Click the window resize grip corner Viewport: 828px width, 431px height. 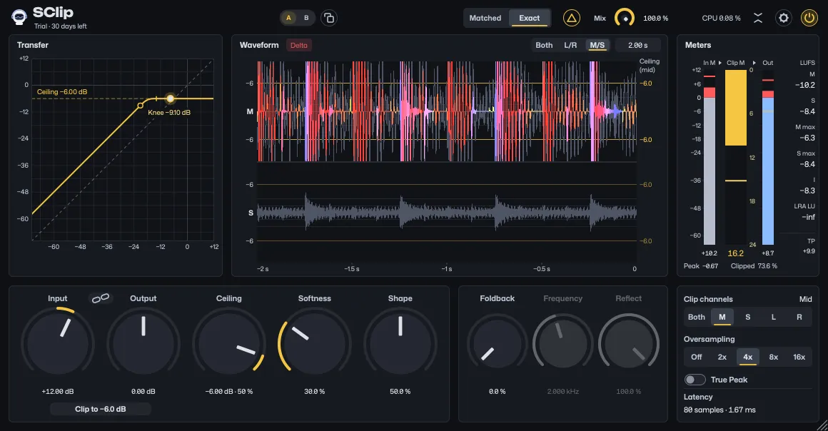(823, 426)
